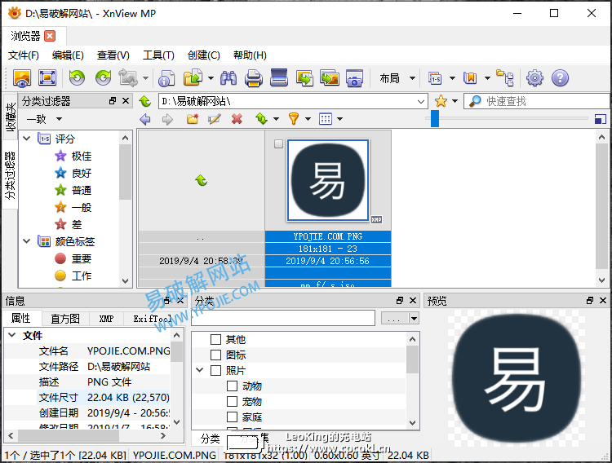Screen dimensions: 612x463
Task: Close the 浏览器 tab
Action: (50, 37)
